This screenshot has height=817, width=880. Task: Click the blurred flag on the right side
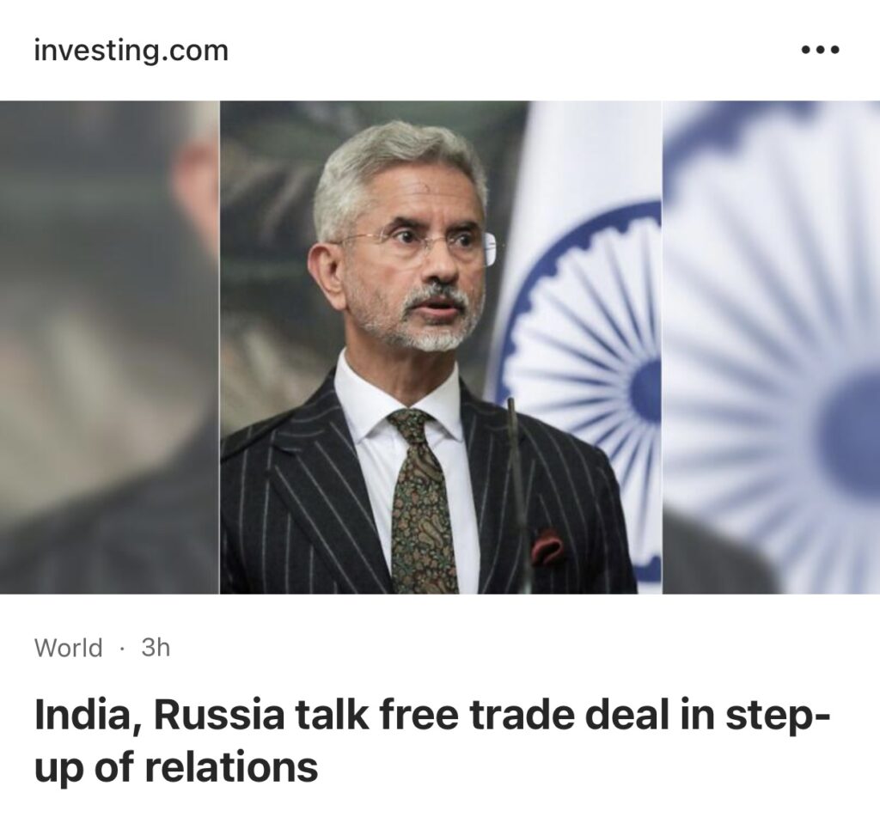tap(772, 347)
